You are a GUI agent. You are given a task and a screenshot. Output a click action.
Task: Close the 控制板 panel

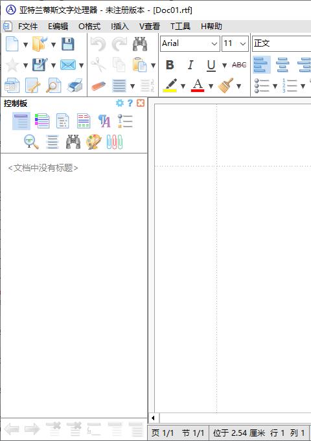[141, 103]
